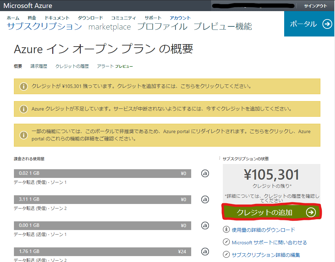Open the サポート menu item
This screenshot has width=335, height=262.
[153, 18]
